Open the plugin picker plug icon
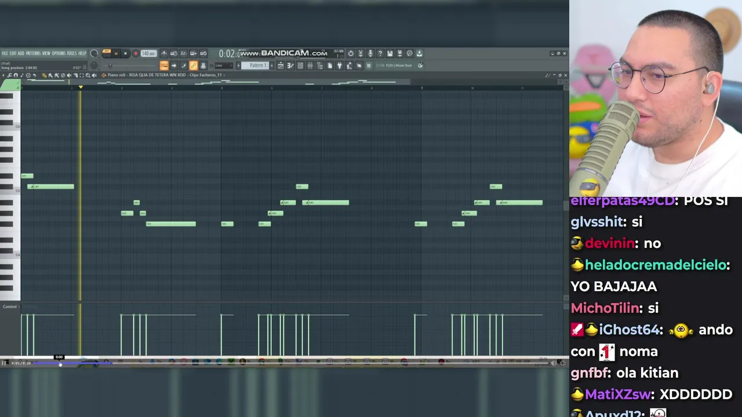Screen dimensions: 742x417 340,65
